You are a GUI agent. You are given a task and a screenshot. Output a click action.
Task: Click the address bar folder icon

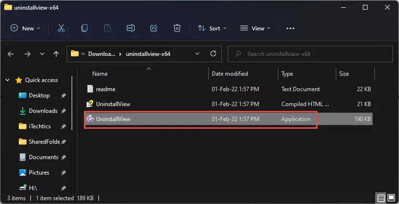[75, 54]
